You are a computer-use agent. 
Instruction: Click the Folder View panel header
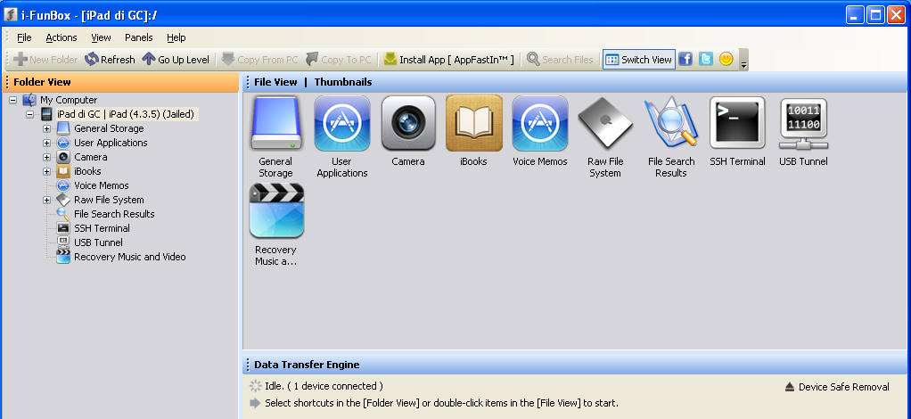120,82
